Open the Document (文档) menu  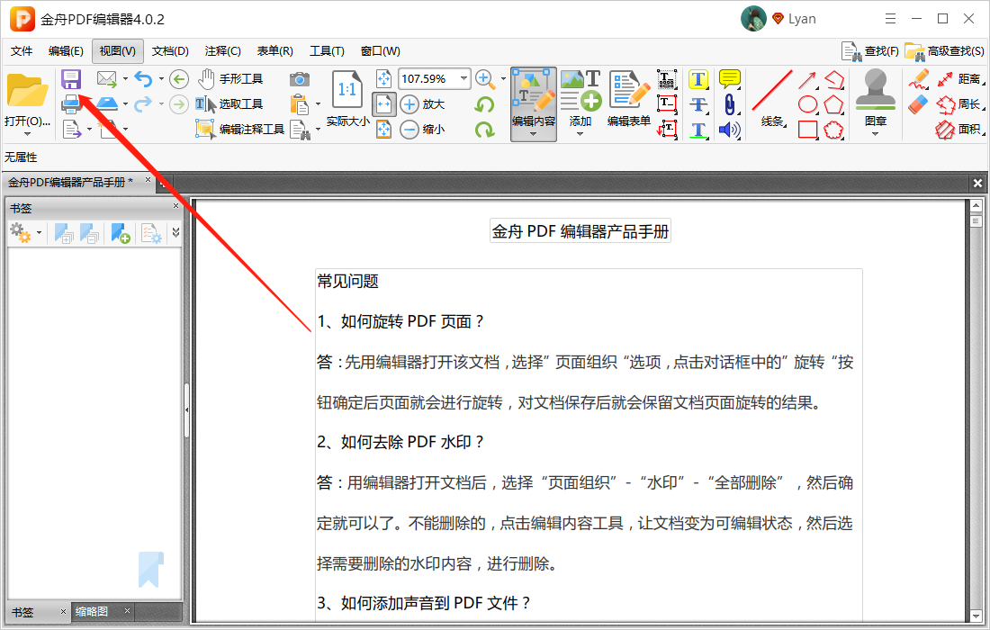(x=170, y=51)
